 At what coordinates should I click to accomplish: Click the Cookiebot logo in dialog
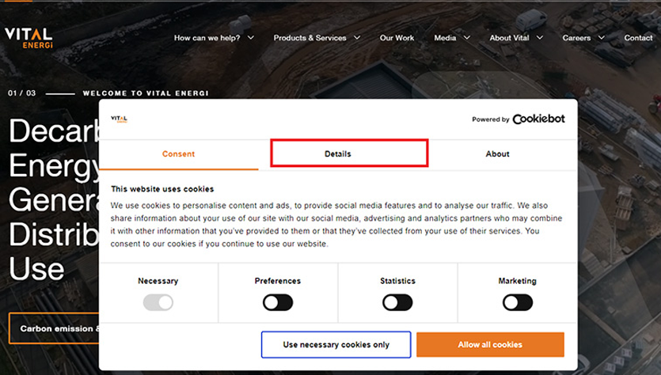pos(538,119)
